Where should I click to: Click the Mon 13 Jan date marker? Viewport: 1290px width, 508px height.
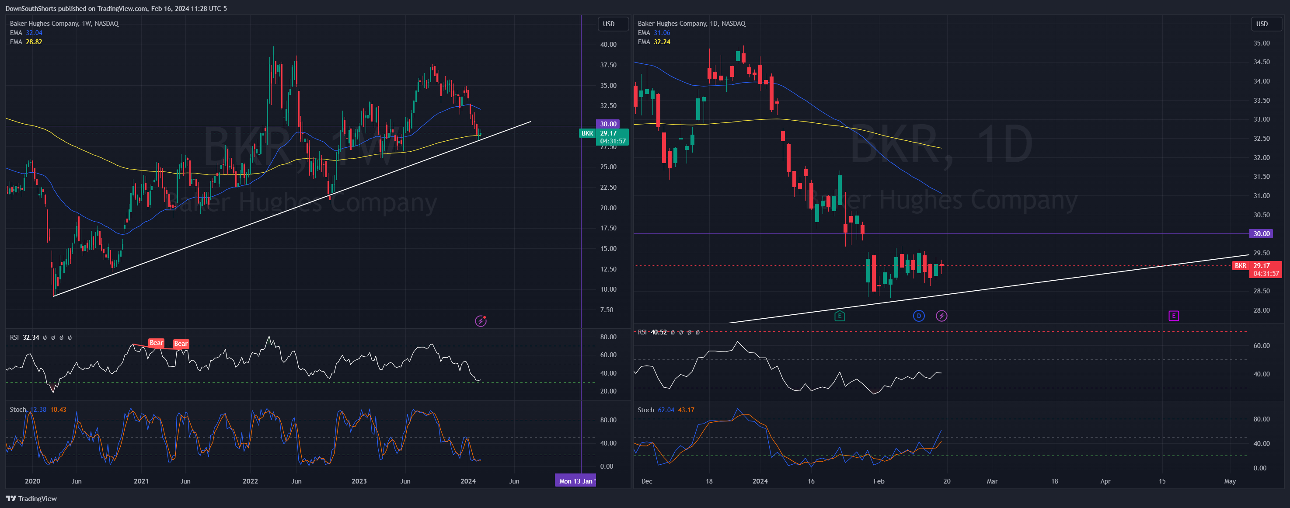tap(575, 481)
